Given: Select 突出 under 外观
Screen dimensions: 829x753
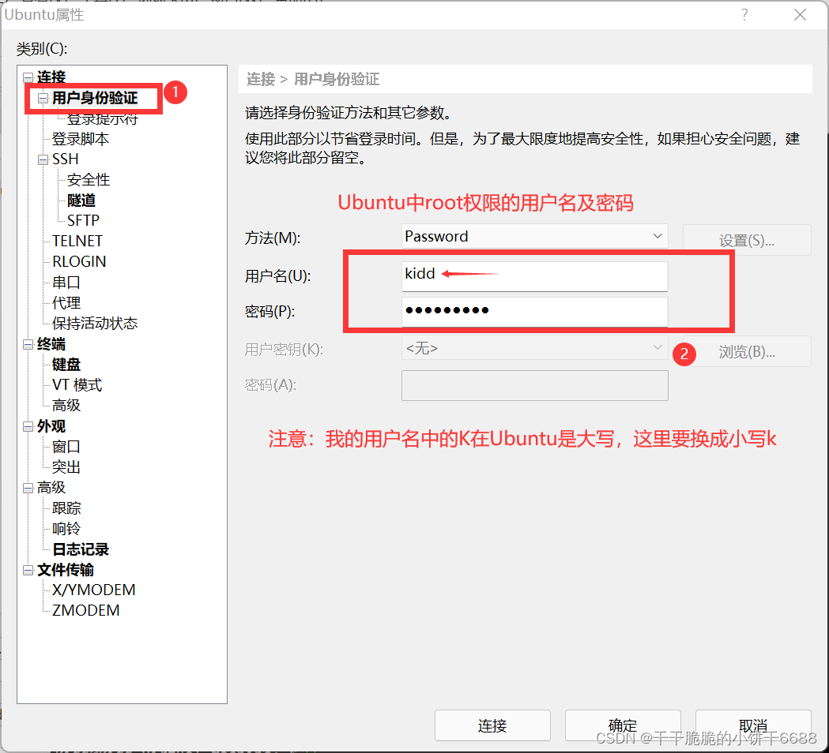Looking at the screenshot, I should click(66, 468).
